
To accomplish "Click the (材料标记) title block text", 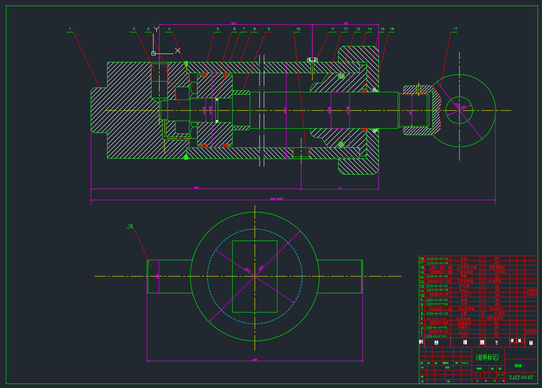I will coord(487,357).
